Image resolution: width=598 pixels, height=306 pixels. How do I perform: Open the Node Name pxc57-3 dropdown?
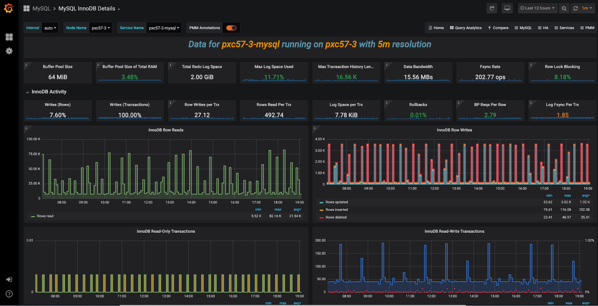click(101, 28)
